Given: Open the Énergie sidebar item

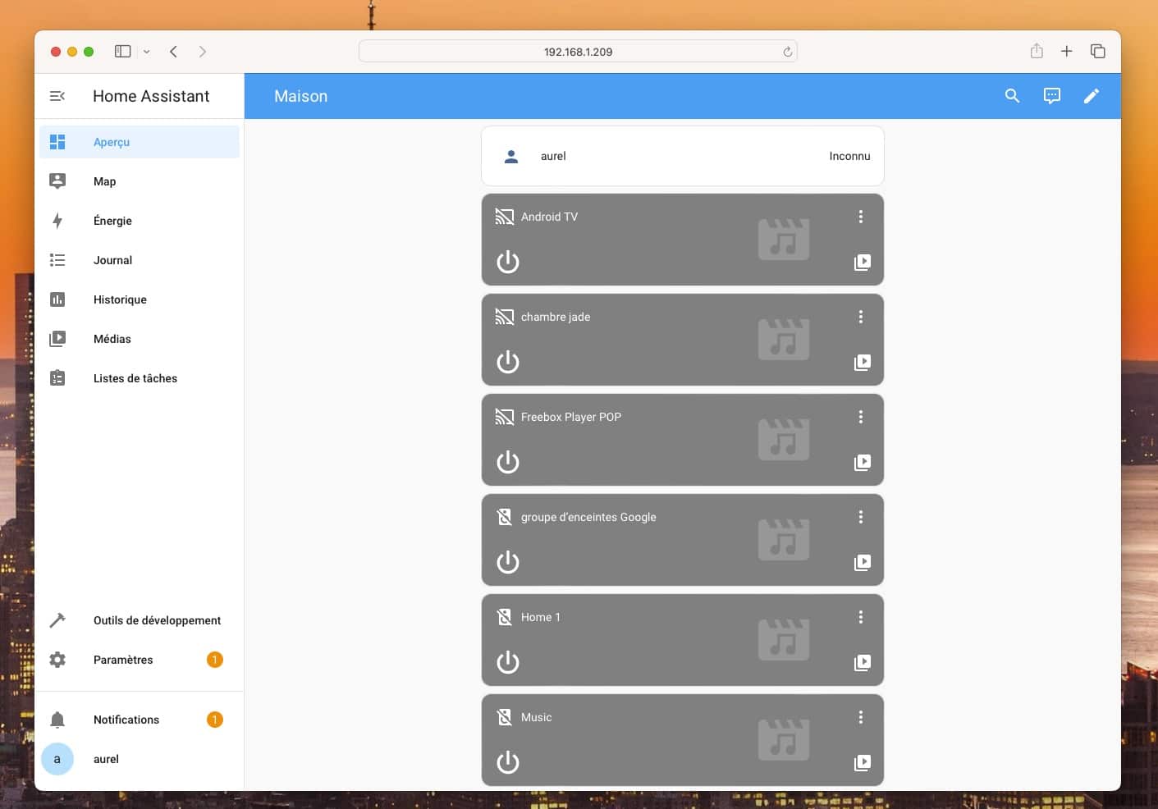Looking at the screenshot, I should [112, 221].
